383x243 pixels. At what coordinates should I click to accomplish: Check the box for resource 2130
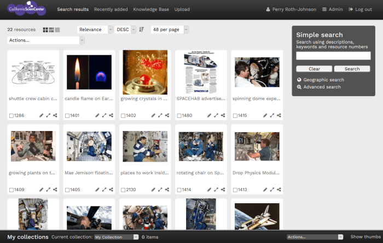click(124, 190)
